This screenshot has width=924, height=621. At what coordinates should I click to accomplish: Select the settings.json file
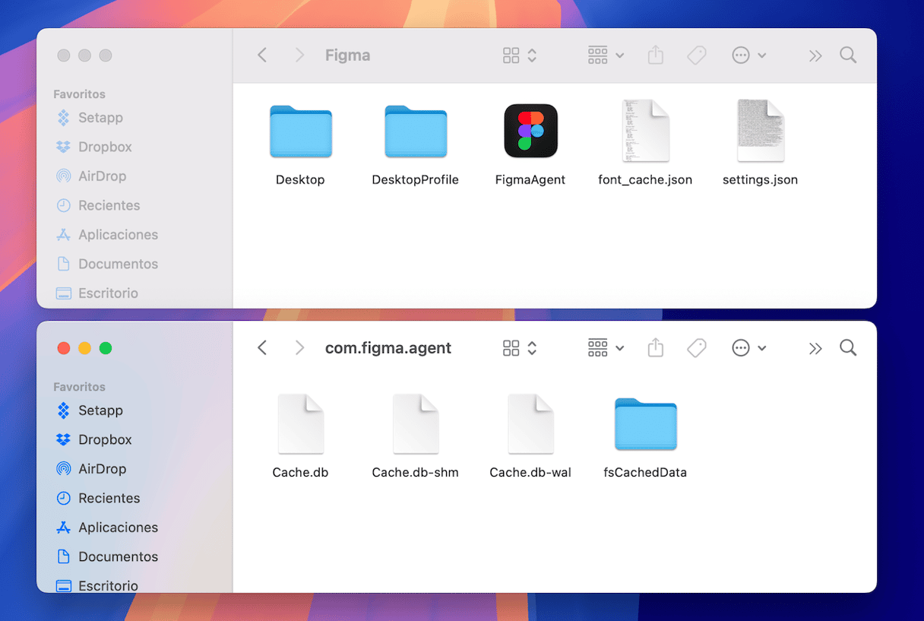[x=760, y=131]
